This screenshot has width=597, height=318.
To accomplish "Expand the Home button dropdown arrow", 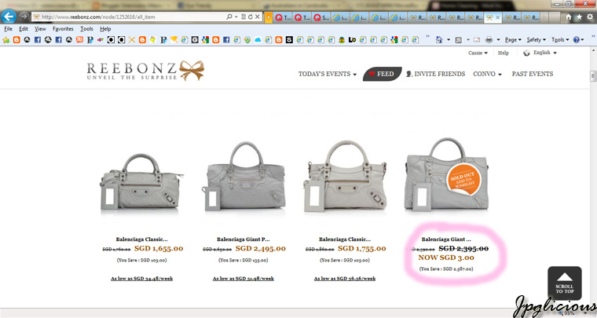I will [x=449, y=40].
